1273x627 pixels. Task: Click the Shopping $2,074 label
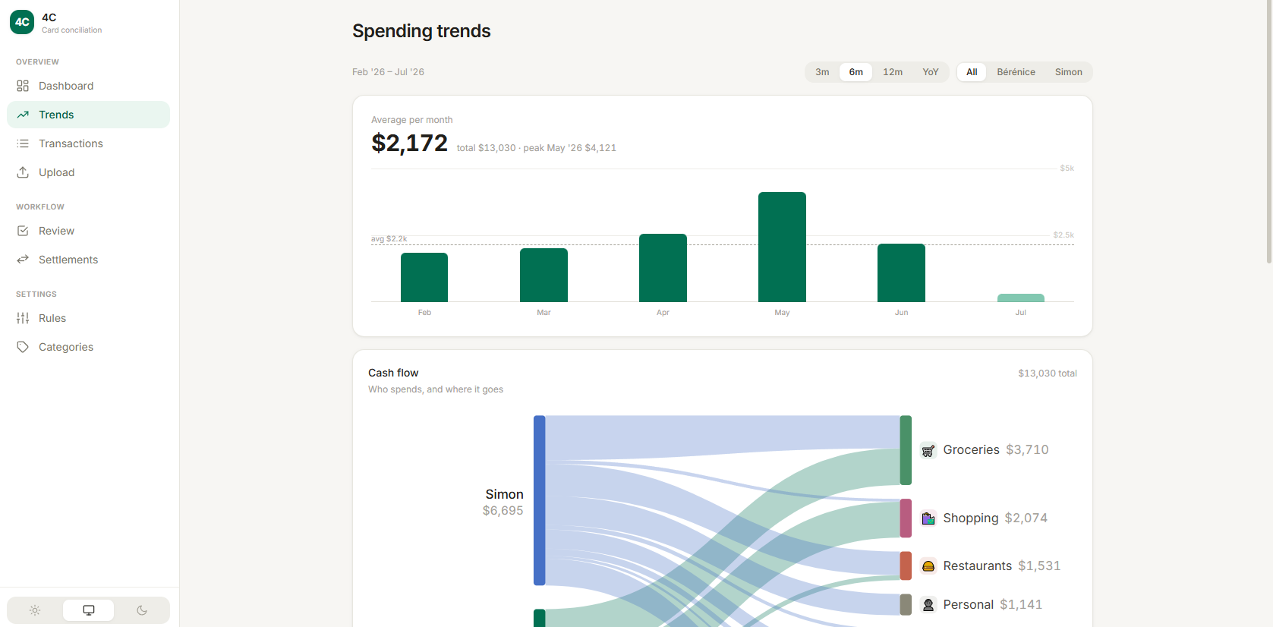point(995,518)
